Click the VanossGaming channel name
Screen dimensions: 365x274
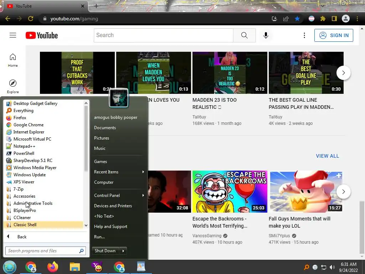(x=207, y=235)
